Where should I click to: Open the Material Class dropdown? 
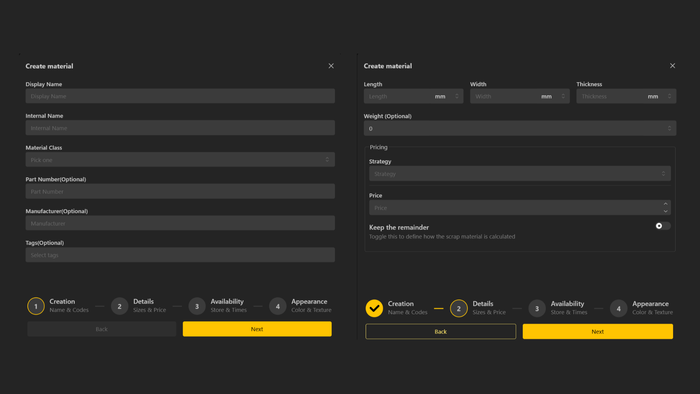(180, 160)
